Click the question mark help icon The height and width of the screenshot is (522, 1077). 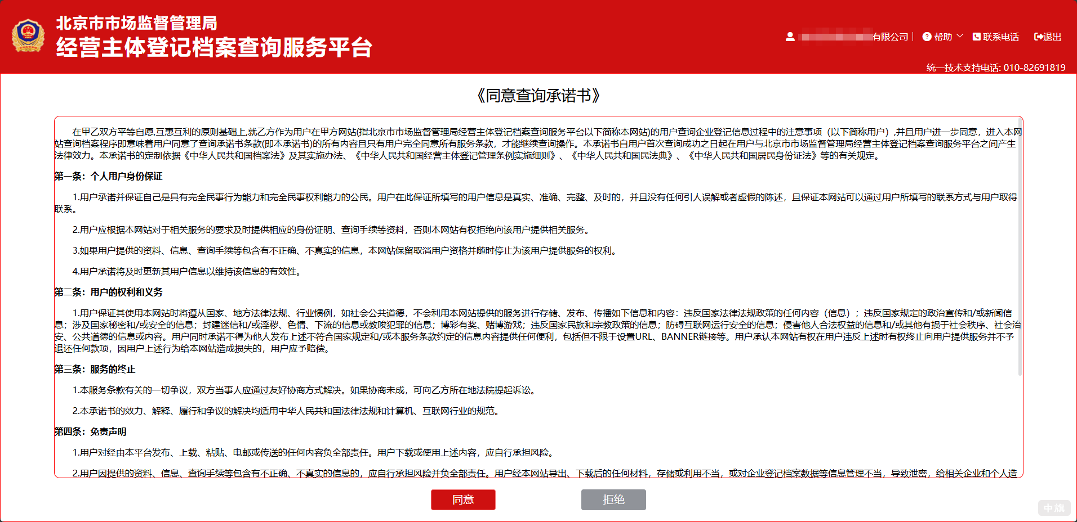tap(926, 36)
